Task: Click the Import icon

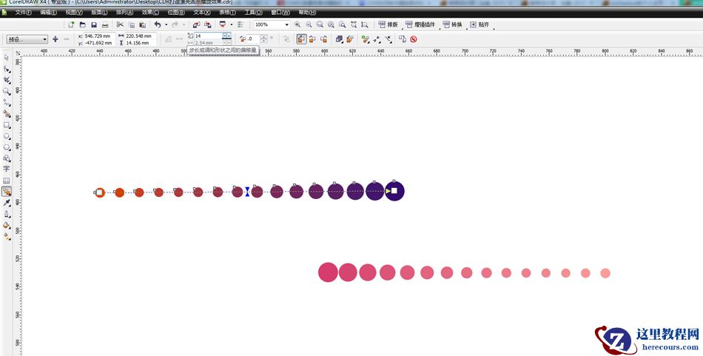Action: coord(196,24)
